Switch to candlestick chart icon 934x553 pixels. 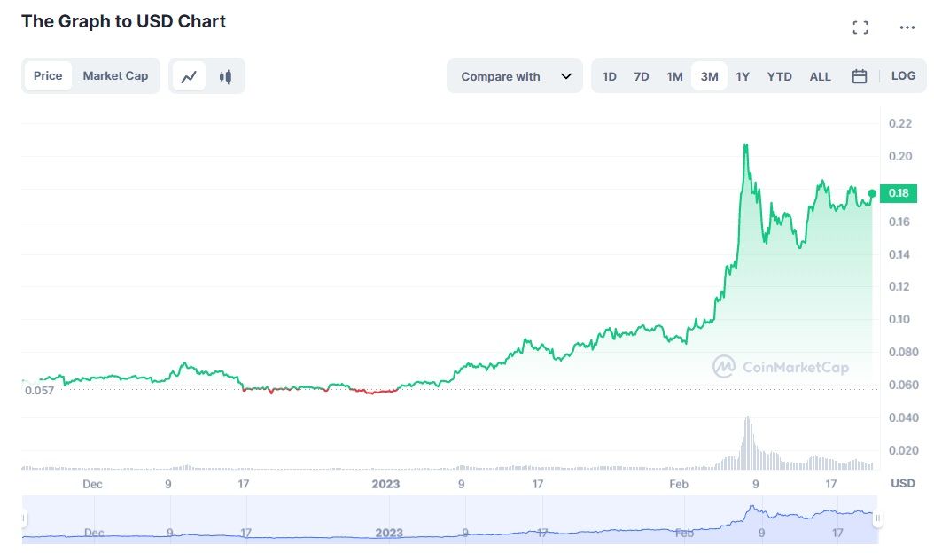tap(226, 76)
